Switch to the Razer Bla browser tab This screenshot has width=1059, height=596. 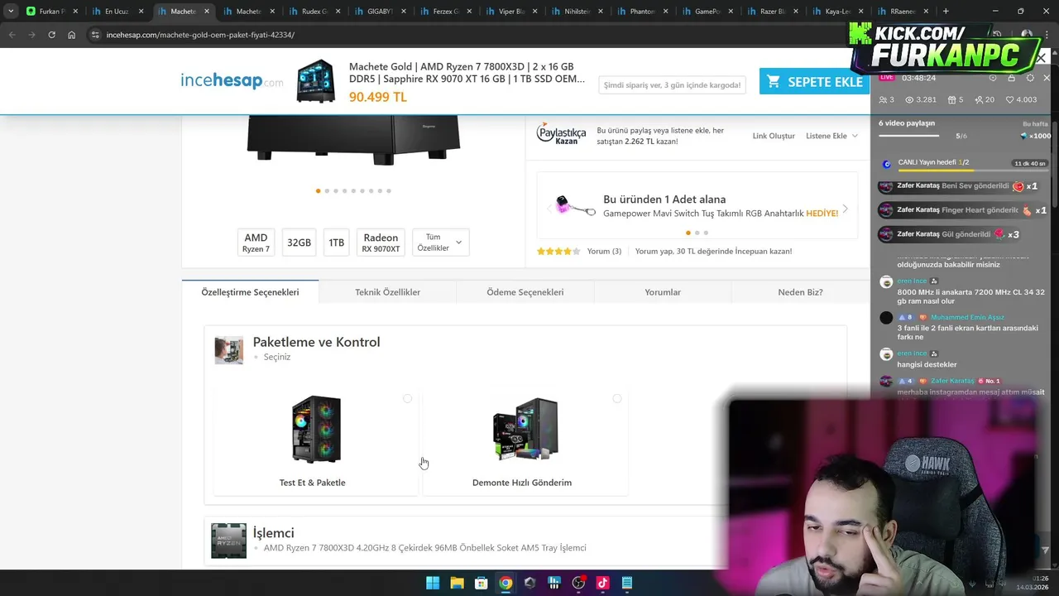coord(773,12)
